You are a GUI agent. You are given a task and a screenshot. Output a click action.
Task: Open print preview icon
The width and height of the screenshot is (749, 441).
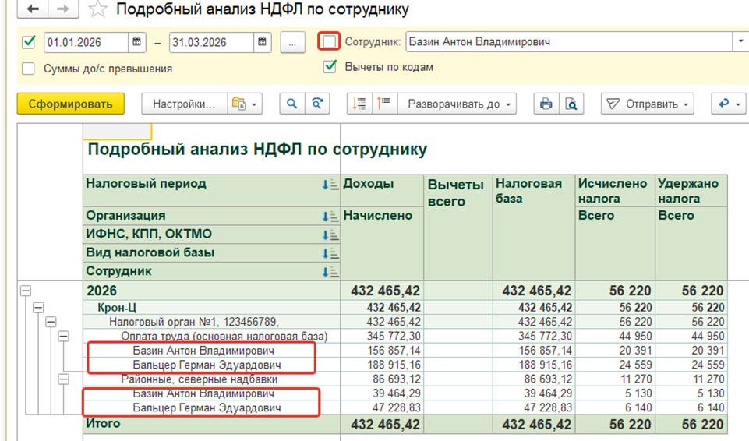tap(571, 104)
